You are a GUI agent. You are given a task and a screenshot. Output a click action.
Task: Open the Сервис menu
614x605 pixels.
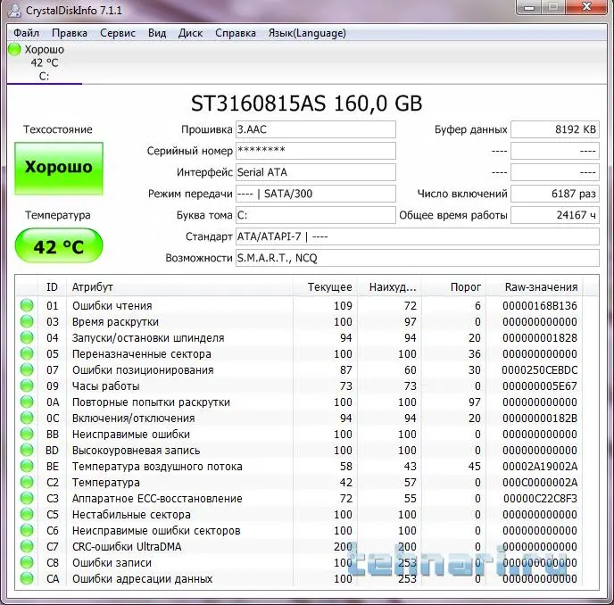point(118,33)
